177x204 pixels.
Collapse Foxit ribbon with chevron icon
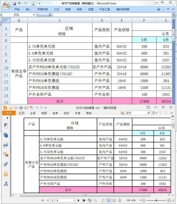172,113
